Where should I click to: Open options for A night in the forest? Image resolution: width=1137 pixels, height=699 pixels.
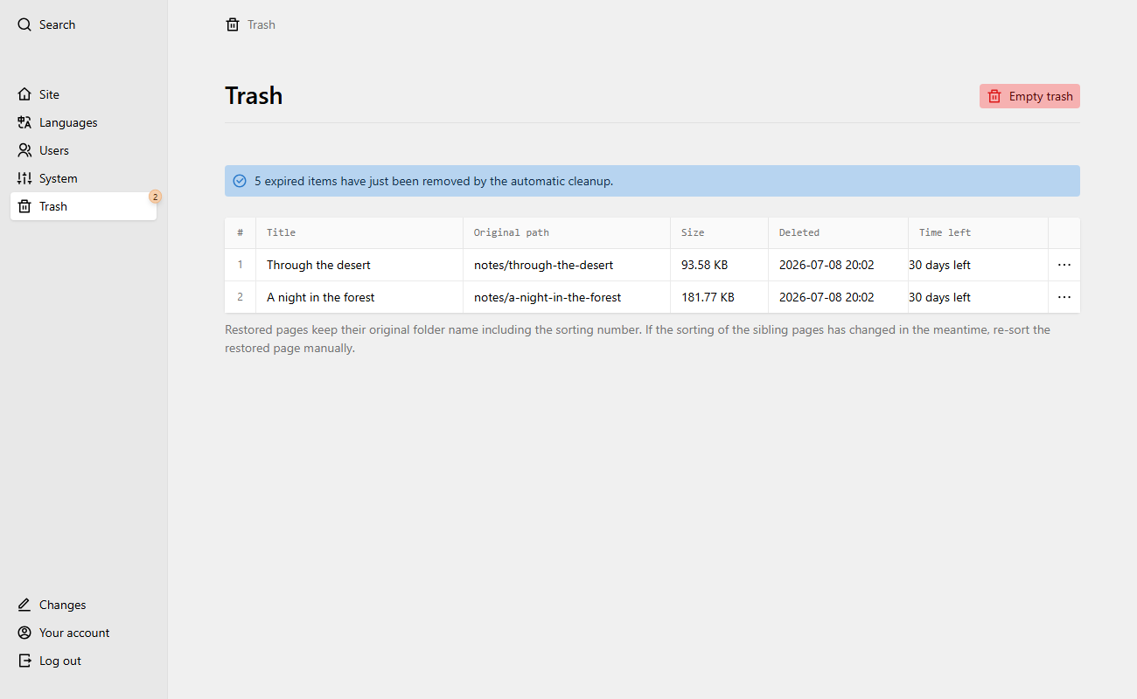tap(1064, 297)
